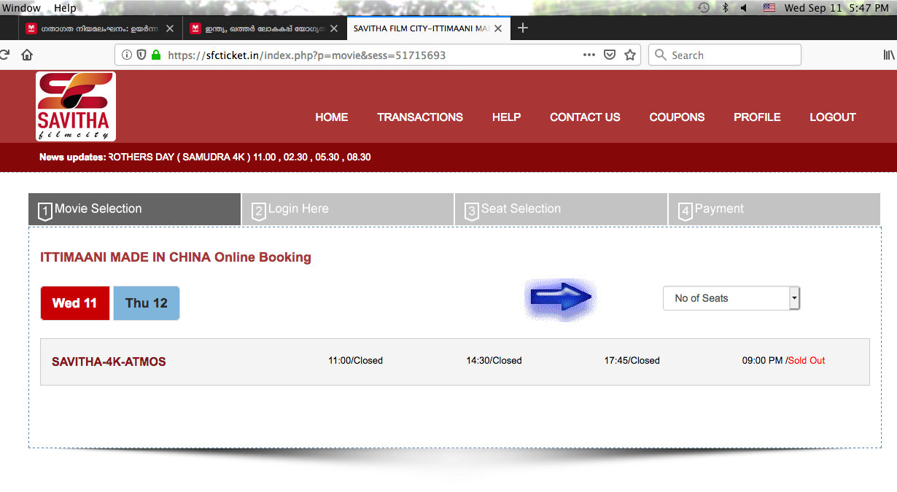Open PROFILE page
897x492 pixels.
coord(757,117)
